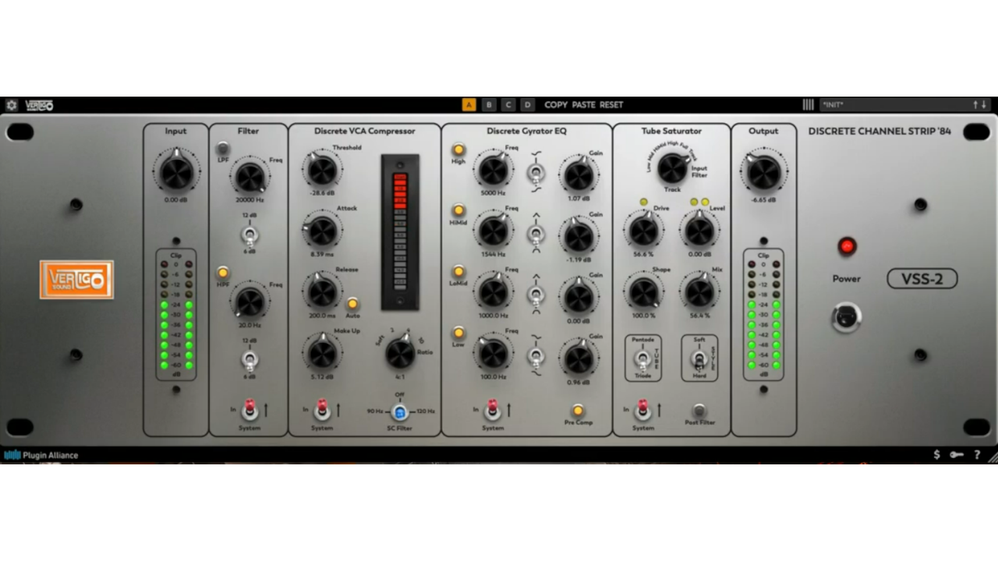Click the orange Vertigo Sound badge
The height and width of the screenshot is (561, 998).
[x=76, y=280]
